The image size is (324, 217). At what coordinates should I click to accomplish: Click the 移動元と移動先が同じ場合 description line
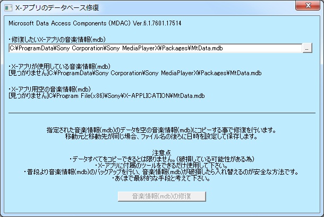click(161, 137)
